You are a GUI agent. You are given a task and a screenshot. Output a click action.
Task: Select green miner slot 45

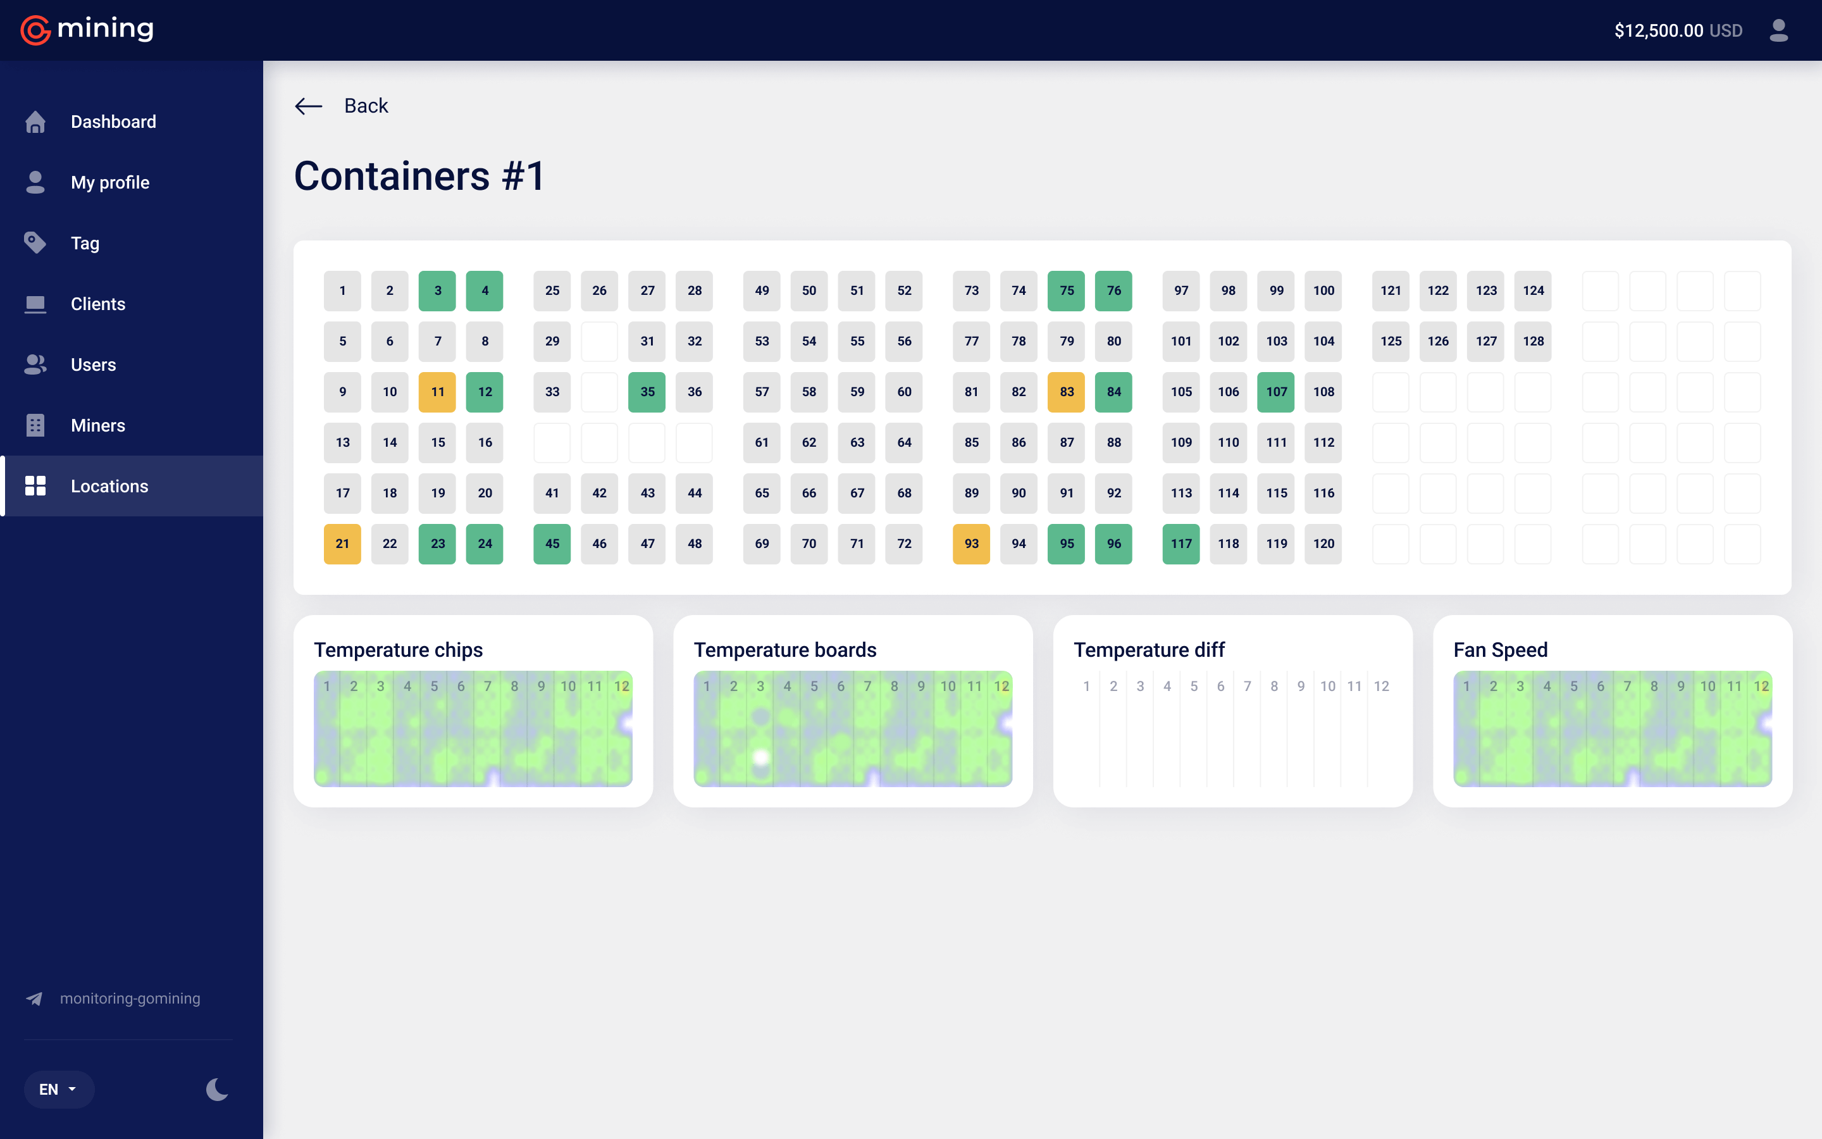(x=552, y=544)
